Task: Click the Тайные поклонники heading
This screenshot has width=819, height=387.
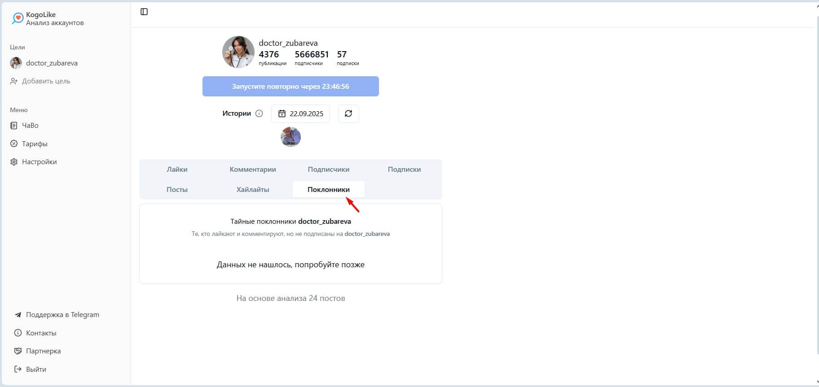Action: (x=291, y=222)
